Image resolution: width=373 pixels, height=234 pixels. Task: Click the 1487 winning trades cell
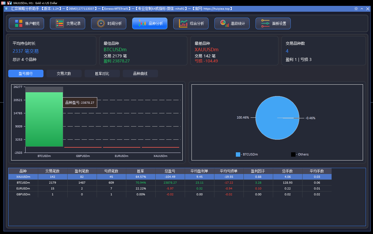click(82, 182)
